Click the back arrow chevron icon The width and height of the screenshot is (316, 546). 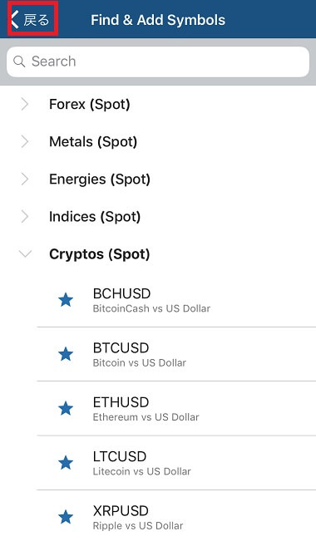15,19
